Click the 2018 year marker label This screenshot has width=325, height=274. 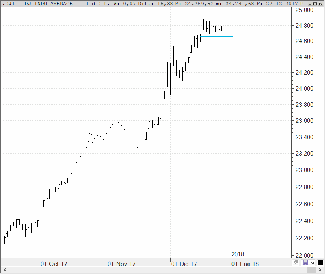[238, 254]
